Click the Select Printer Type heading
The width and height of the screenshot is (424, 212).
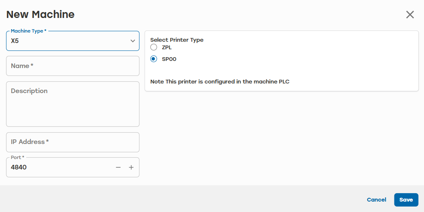[177, 40]
